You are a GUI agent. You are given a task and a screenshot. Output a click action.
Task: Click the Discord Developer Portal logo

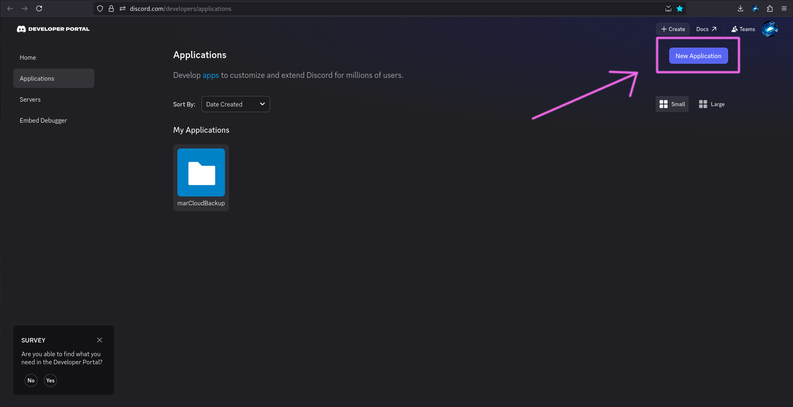pos(53,29)
